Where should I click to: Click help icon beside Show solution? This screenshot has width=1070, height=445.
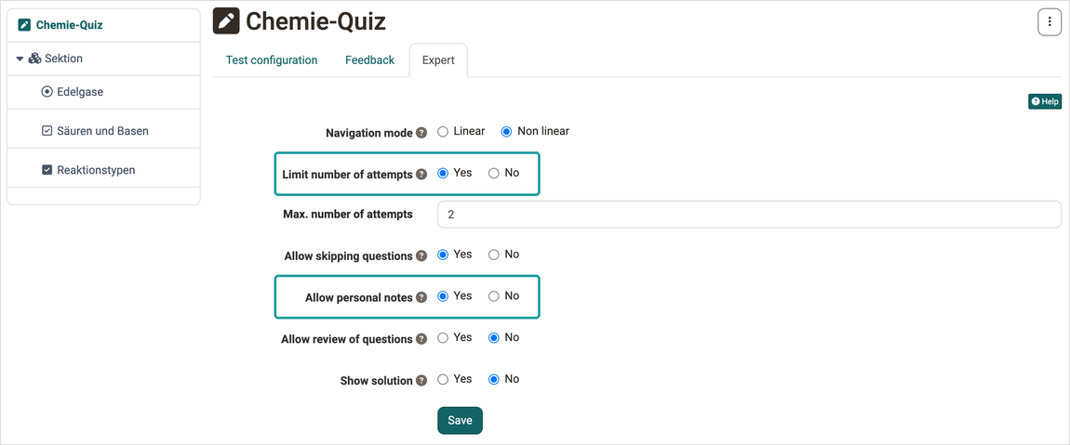pos(421,380)
